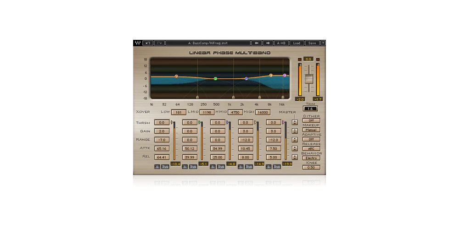This screenshot has width=459, height=229.
Task: Open help with the question mark button
Action: 323,43
